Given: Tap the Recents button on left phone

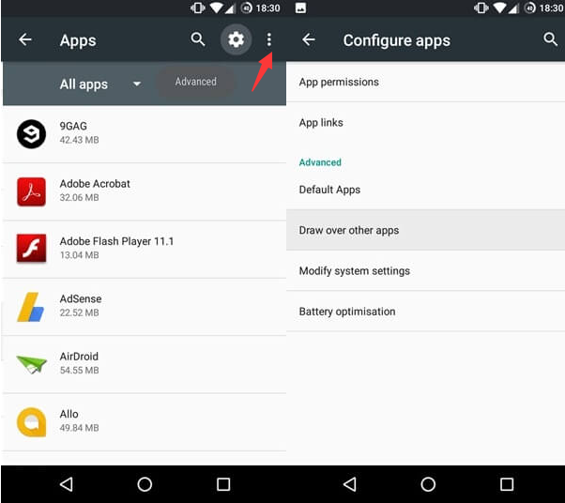Looking at the screenshot, I should 223,484.
